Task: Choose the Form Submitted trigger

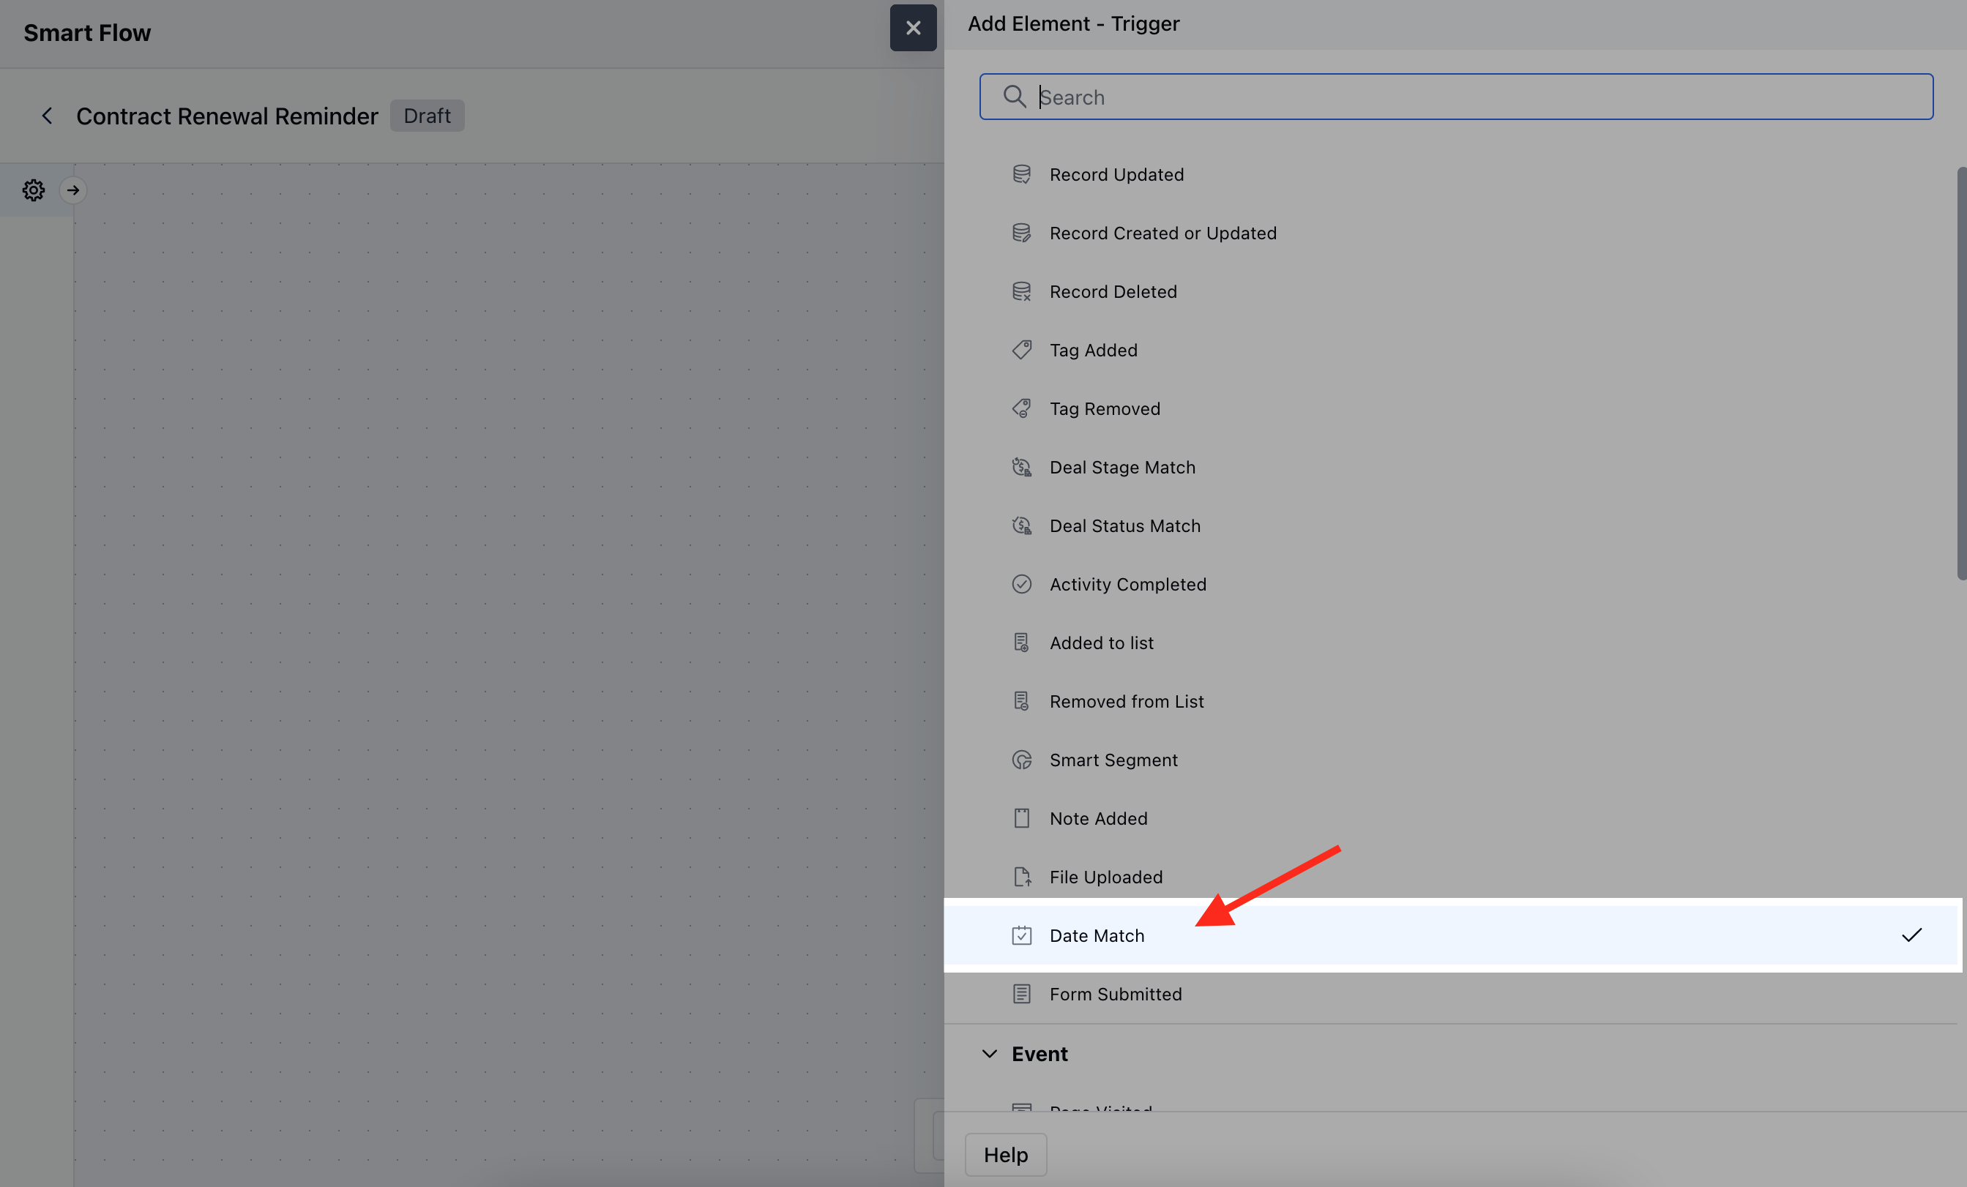Action: tap(1114, 994)
